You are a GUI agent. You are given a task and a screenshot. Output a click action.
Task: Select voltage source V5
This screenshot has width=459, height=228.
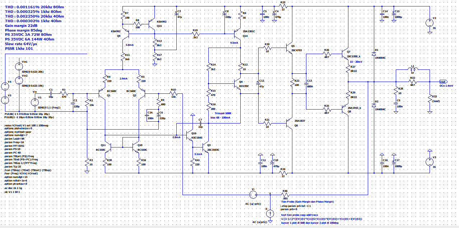pos(5,100)
